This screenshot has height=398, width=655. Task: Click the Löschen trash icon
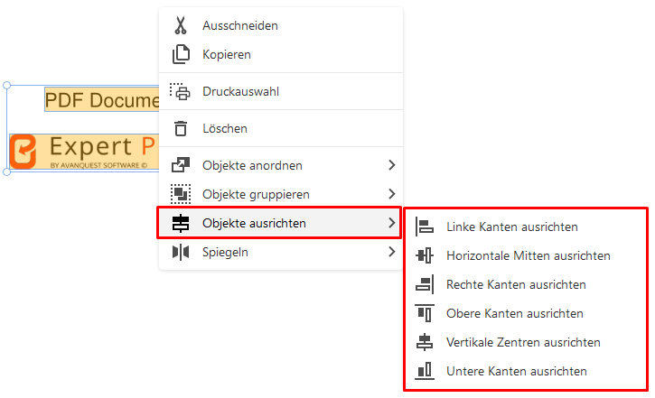pos(181,128)
